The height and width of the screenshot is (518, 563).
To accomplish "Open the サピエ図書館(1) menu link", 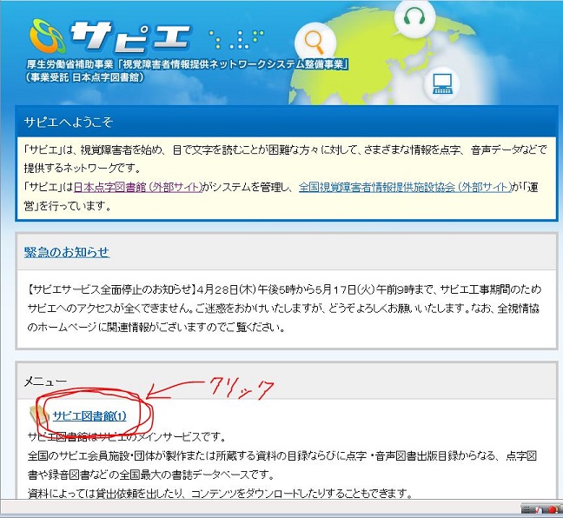I will [x=89, y=416].
